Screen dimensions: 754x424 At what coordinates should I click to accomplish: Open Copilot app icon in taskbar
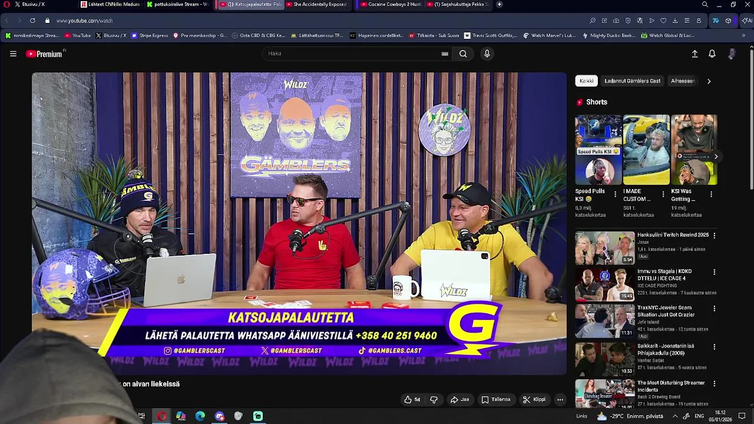[181, 416]
